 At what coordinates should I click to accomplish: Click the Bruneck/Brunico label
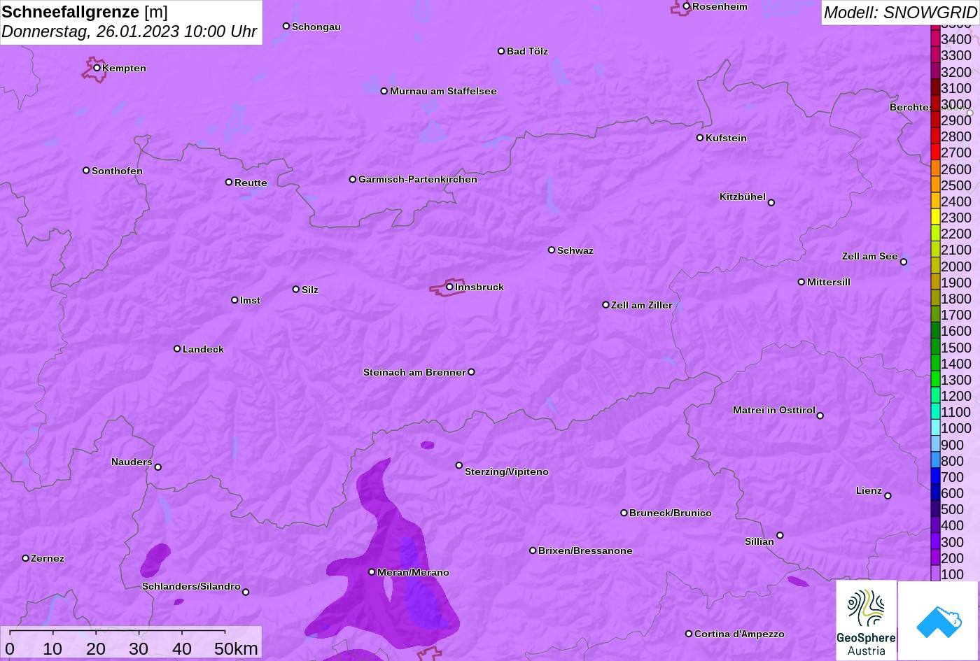point(671,513)
